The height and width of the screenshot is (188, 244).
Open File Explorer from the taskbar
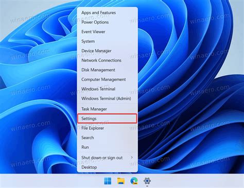[121, 181]
